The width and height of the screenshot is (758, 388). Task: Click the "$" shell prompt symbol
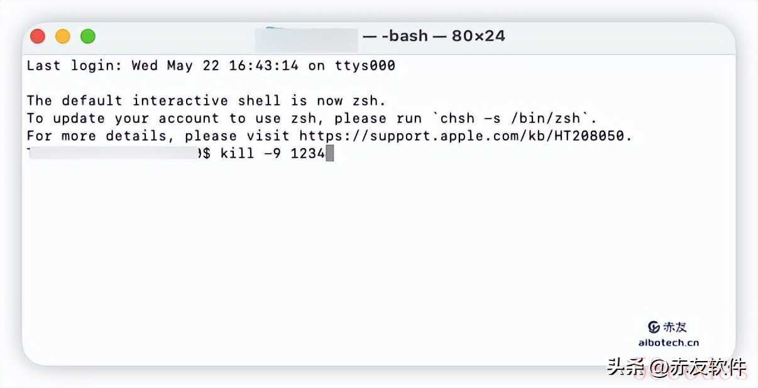(x=207, y=154)
